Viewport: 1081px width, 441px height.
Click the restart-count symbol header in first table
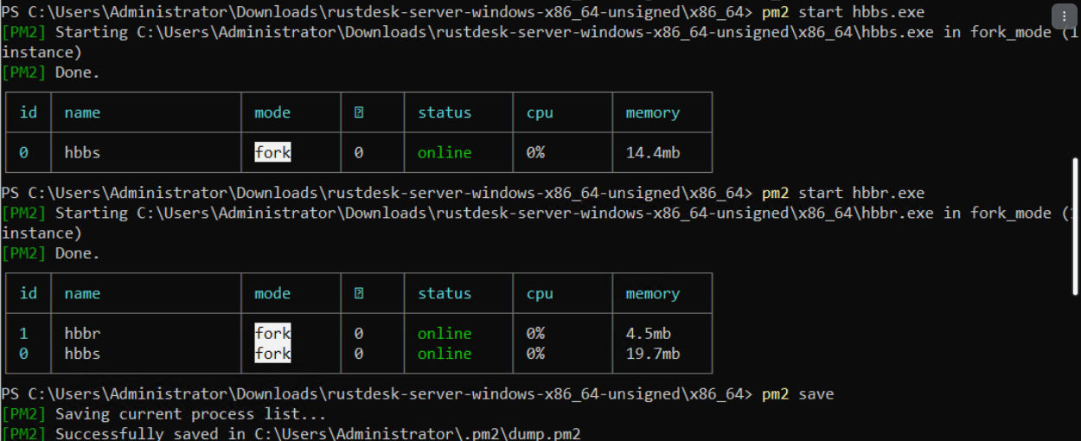[x=359, y=112]
